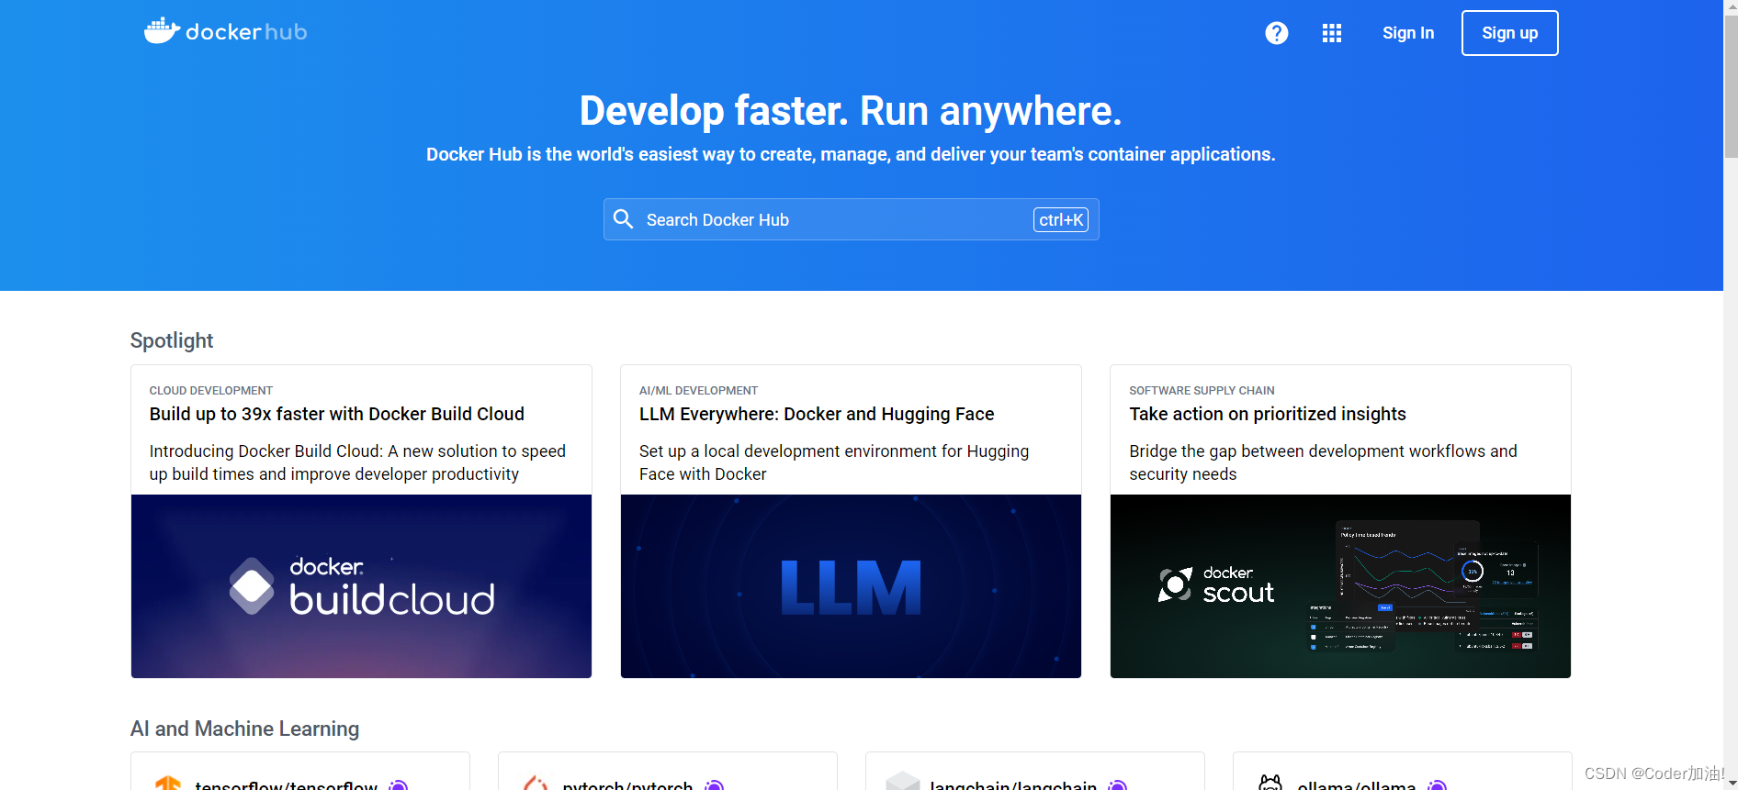The width and height of the screenshot is (1738, 790).
Task: Click the docker buildcloud banner image
Action: click(361, 586)
